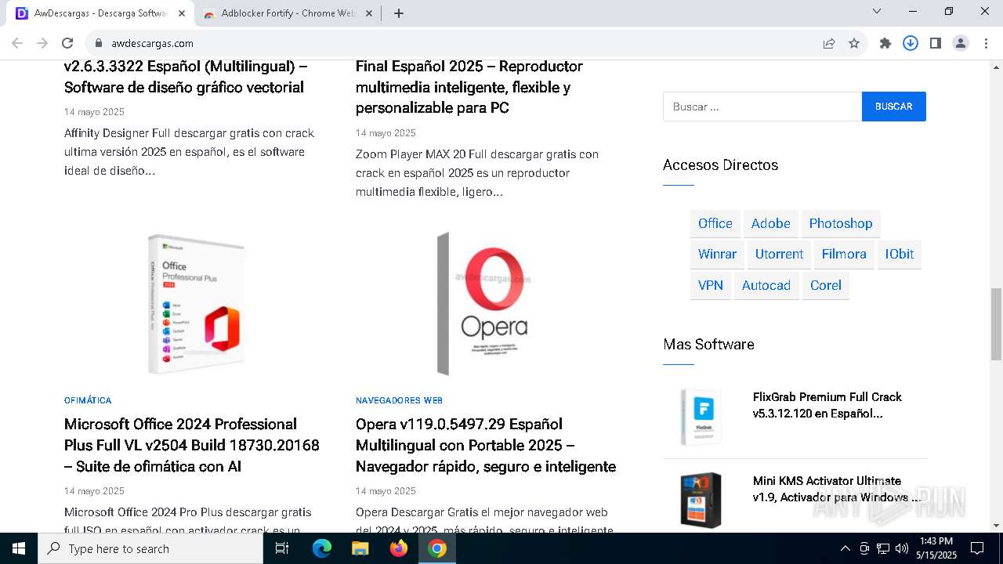Open the Corel shortcut tag

click(825, 285)
